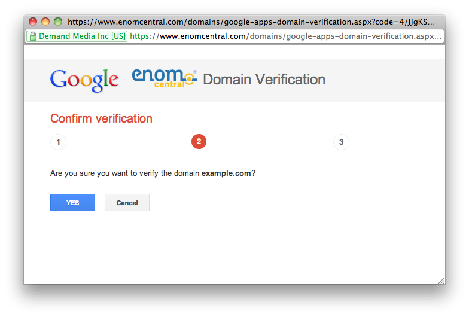Screen dimensions: 469x317
Task: Click the green SSL lock icon
Action: tap(32, 36)
